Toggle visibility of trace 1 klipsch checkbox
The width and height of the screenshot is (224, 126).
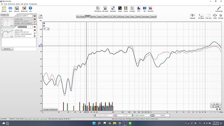point(95,115)
